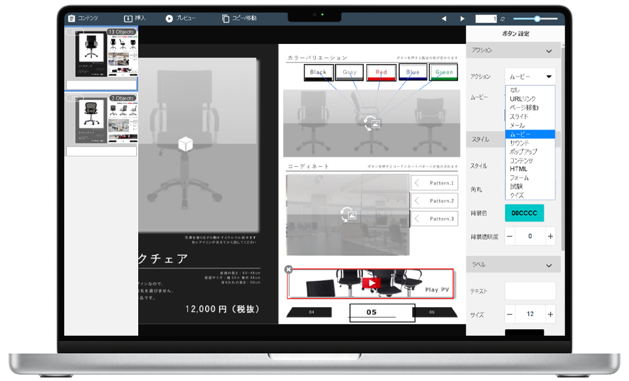The height and width of the screenshot is (381, 629).
Task: Choose コンテンツ from the action list
Action: [530, 160]
